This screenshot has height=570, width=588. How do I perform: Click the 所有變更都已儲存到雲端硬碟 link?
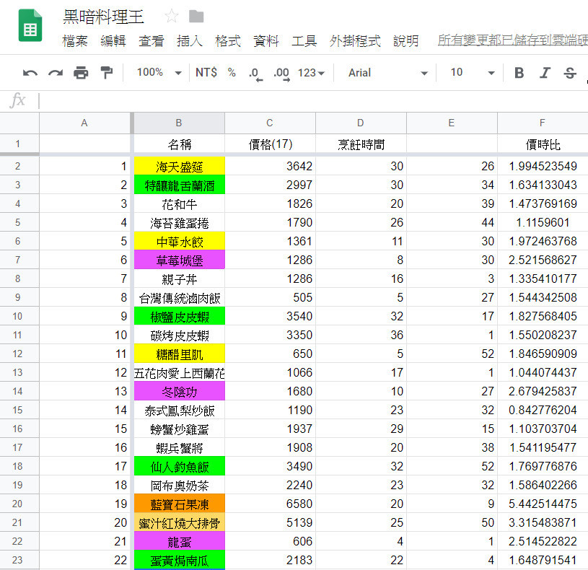click(513, 40)
